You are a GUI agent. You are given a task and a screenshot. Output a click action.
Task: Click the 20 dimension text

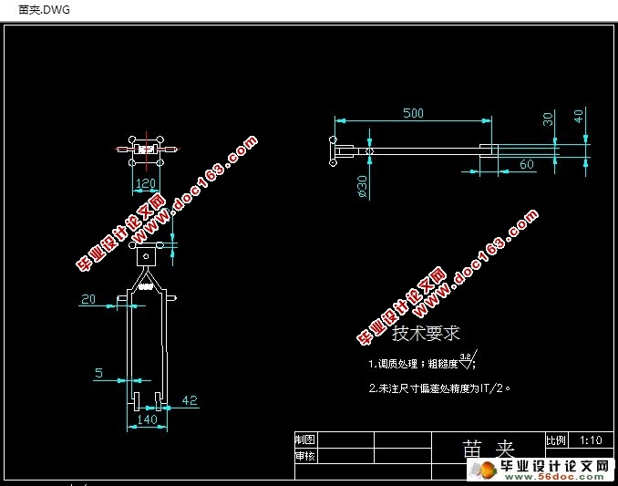88,299
